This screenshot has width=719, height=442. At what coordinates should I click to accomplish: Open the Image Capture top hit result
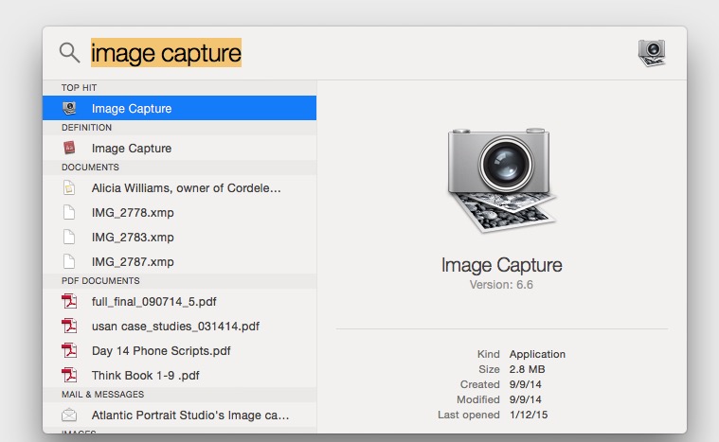point(179,108)
